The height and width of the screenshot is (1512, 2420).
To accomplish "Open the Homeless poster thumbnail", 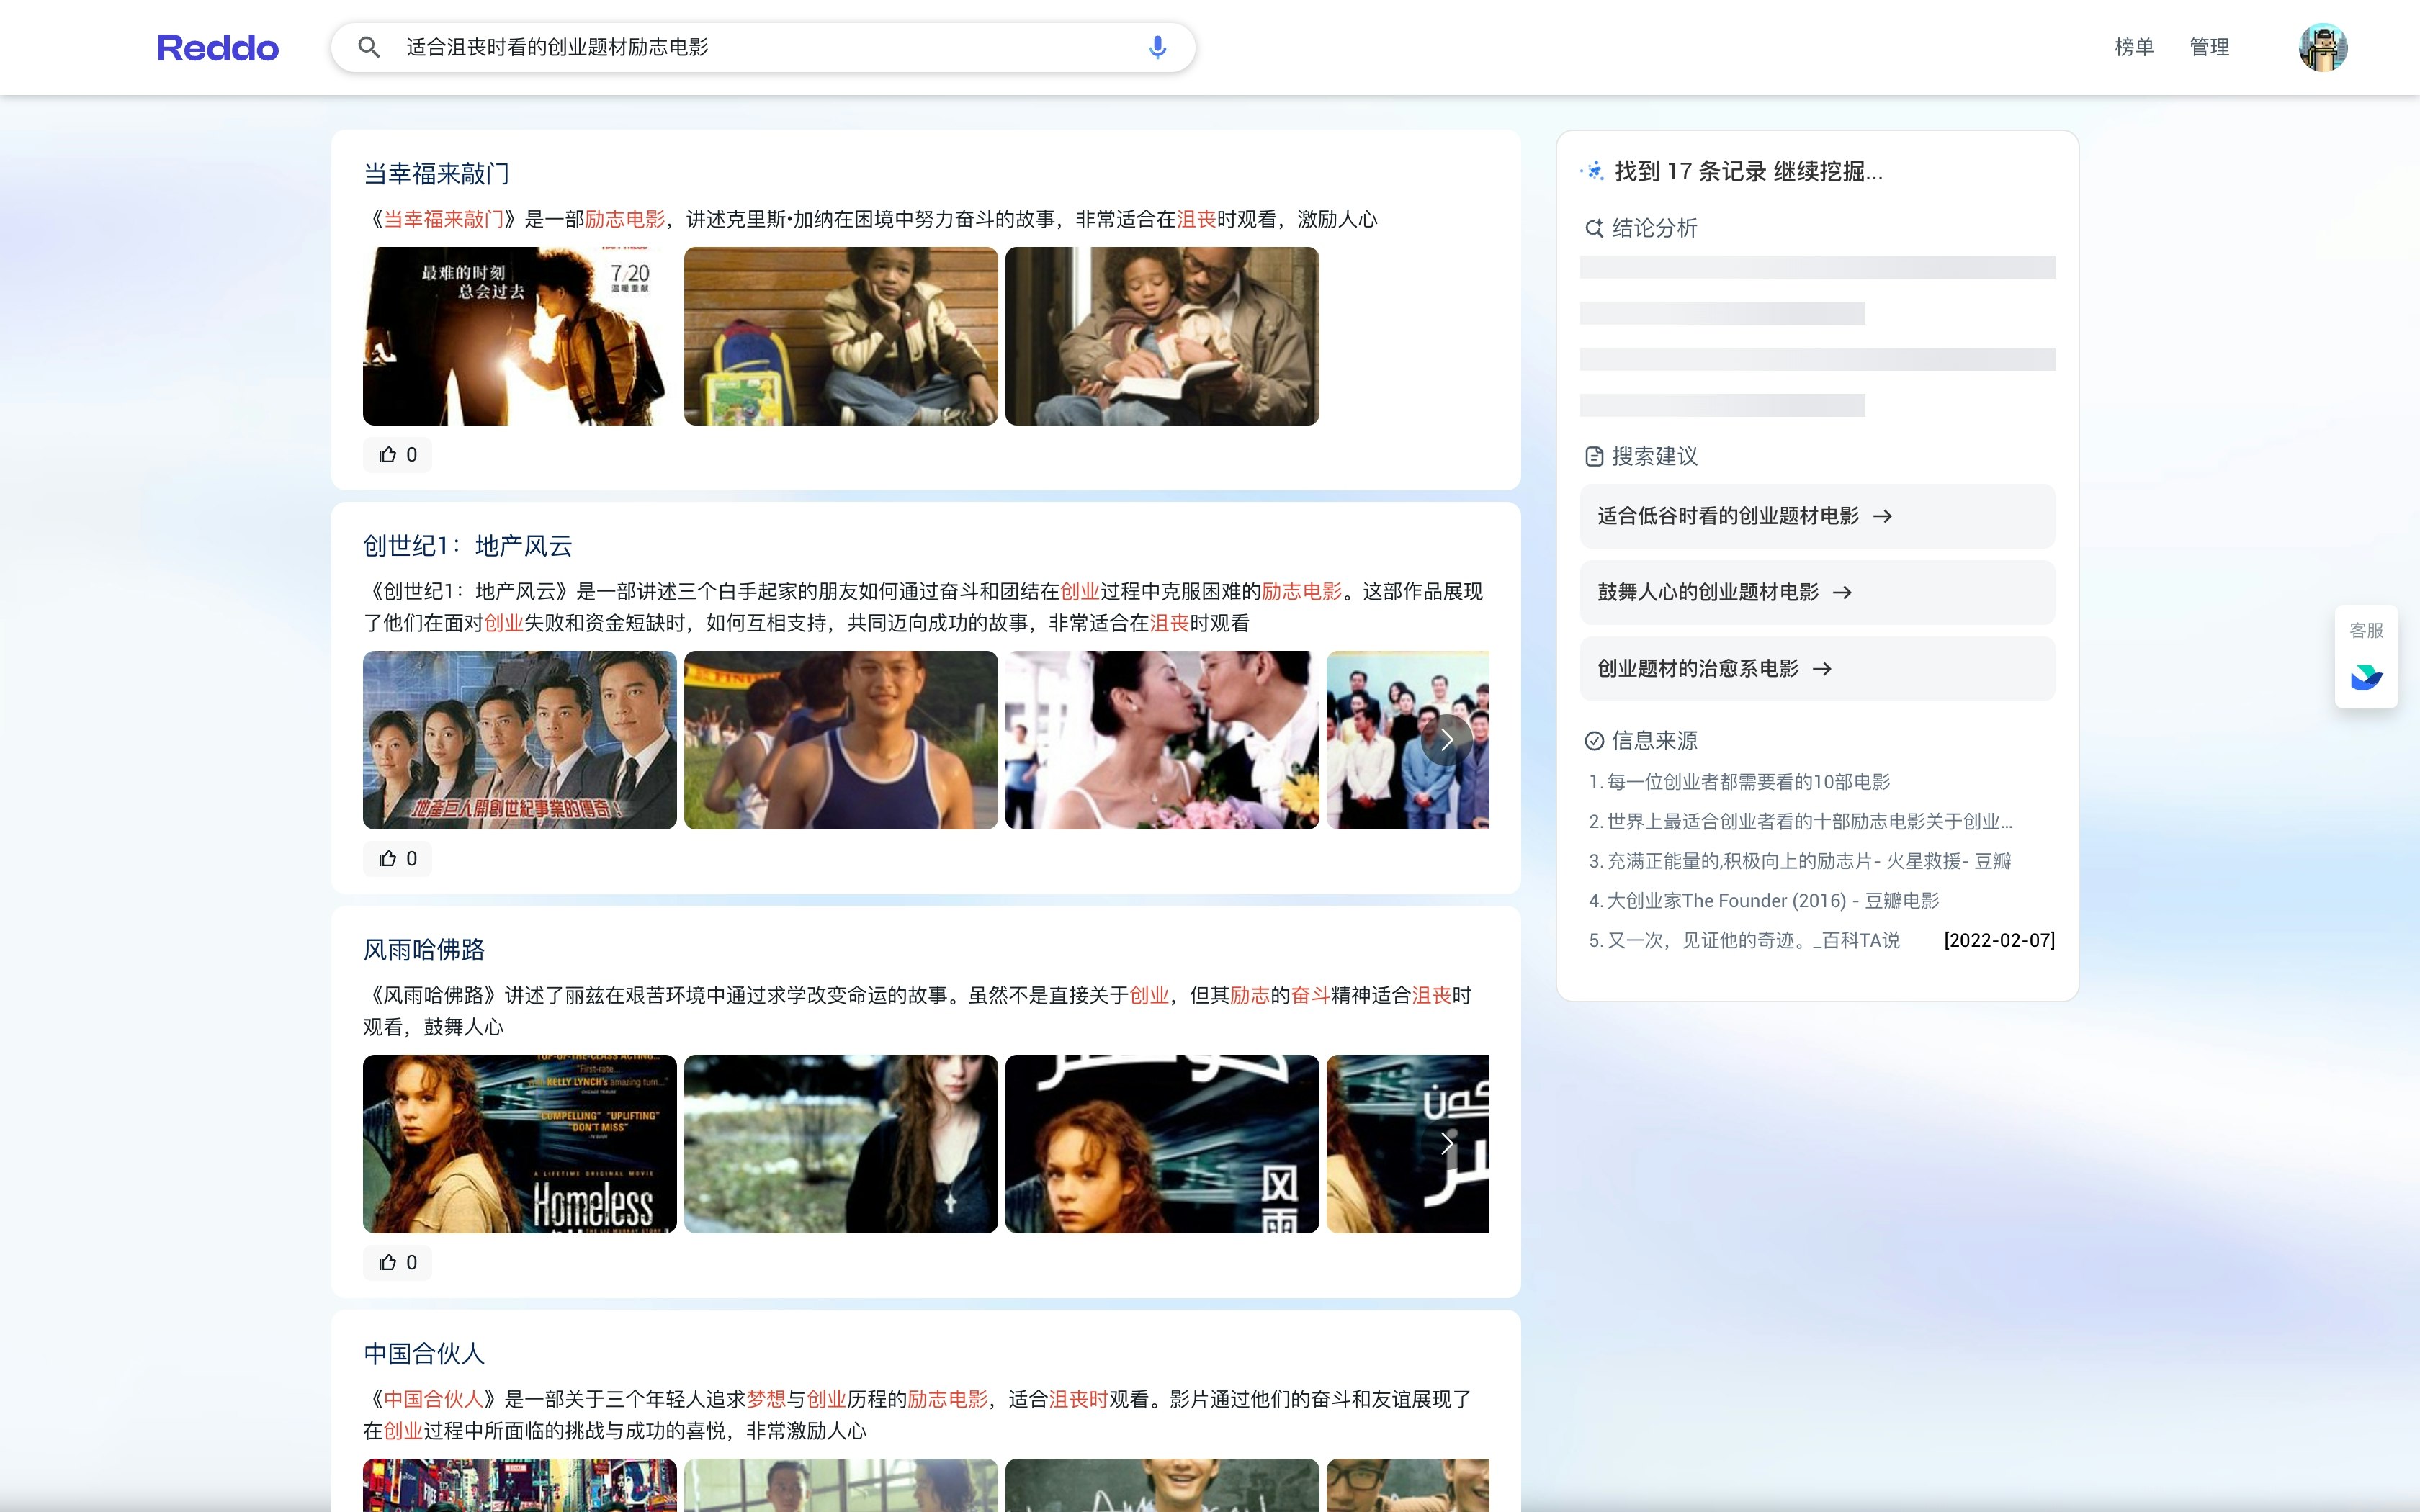I will pyautogui.click(x=519, y=1144).
